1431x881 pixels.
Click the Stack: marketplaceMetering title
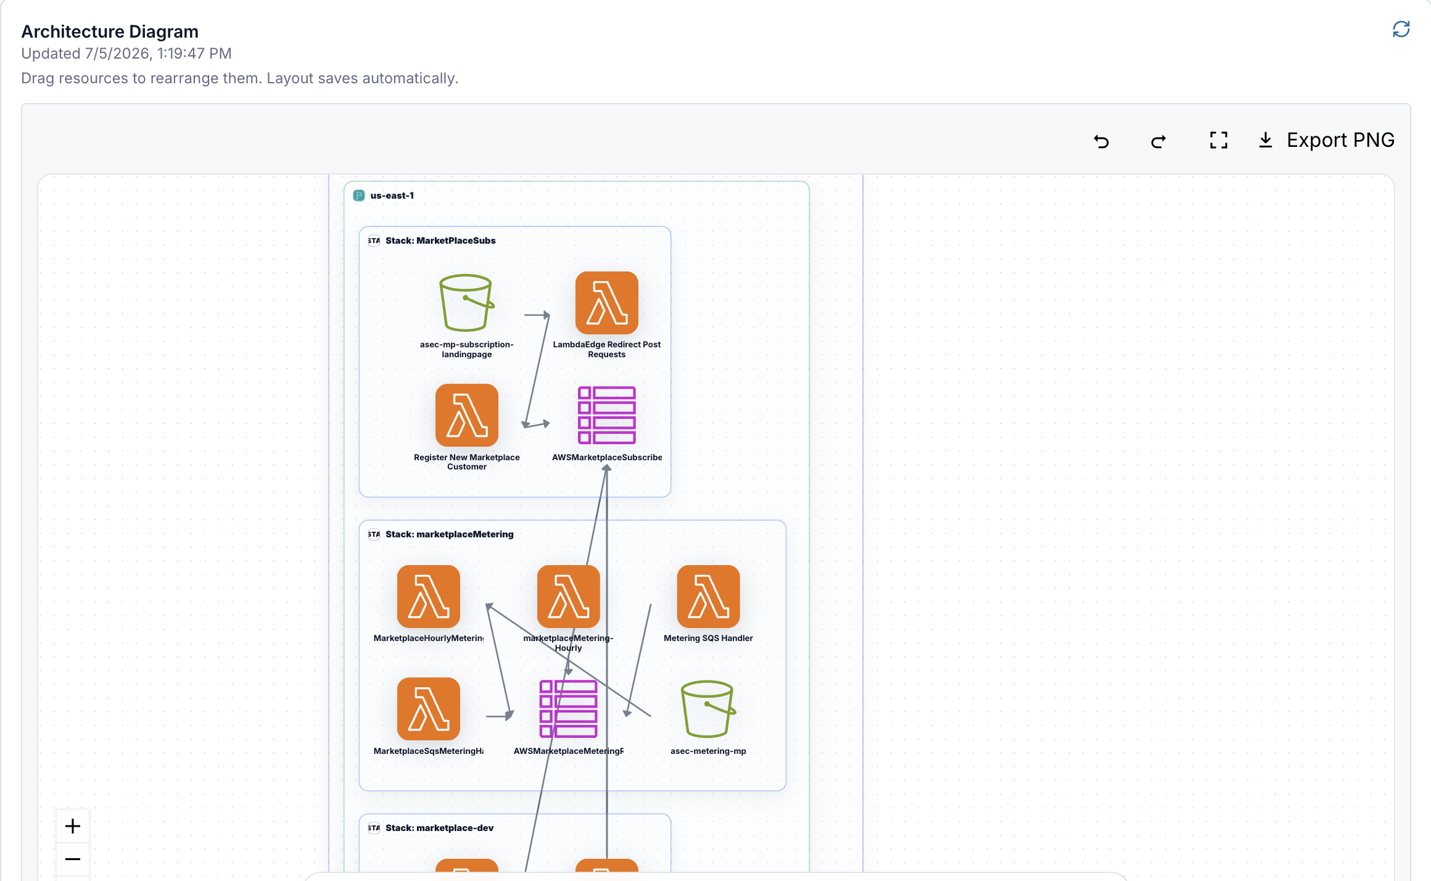coord(449,534)
